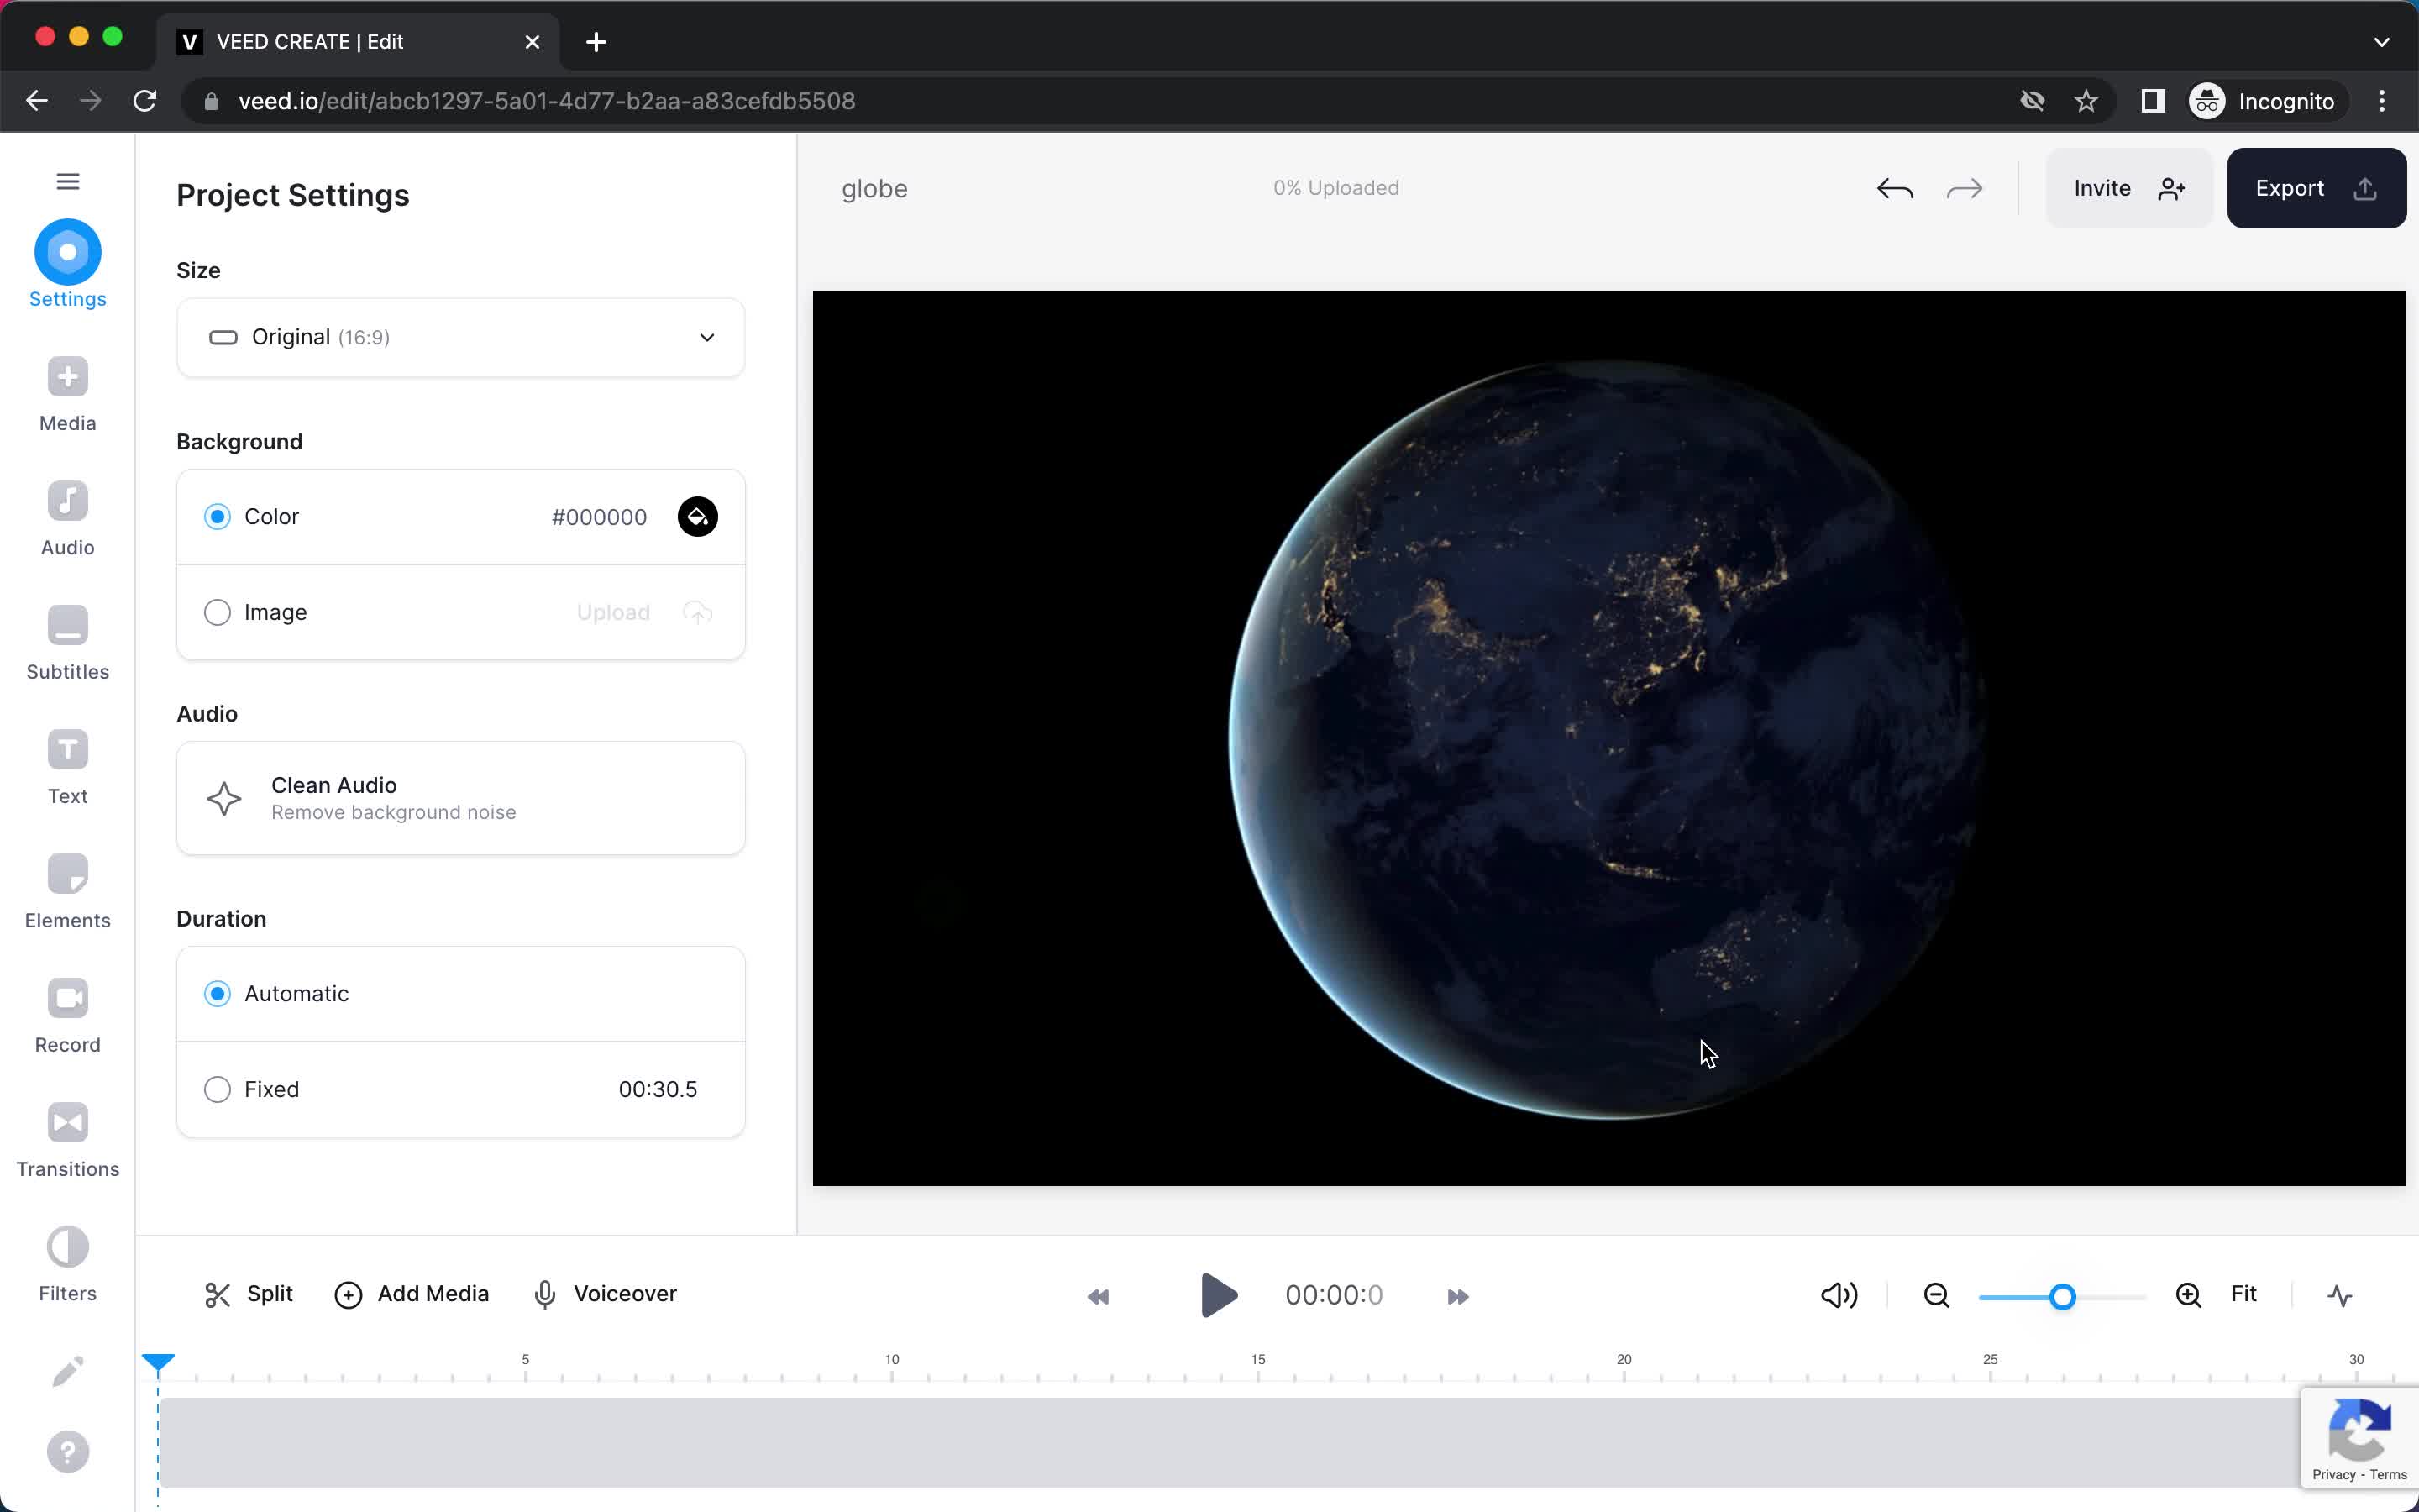The width and height of the screenshot is (2419, 1512).
Task: Open the Transitions sidebar tab
Action: point(67,1140)
